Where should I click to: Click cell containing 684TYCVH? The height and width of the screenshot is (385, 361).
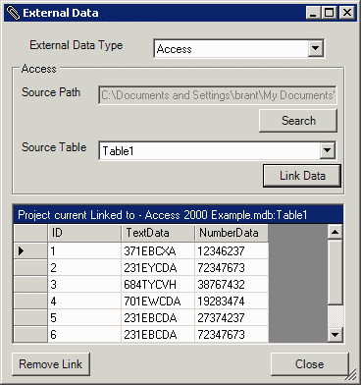pos(158,284)
